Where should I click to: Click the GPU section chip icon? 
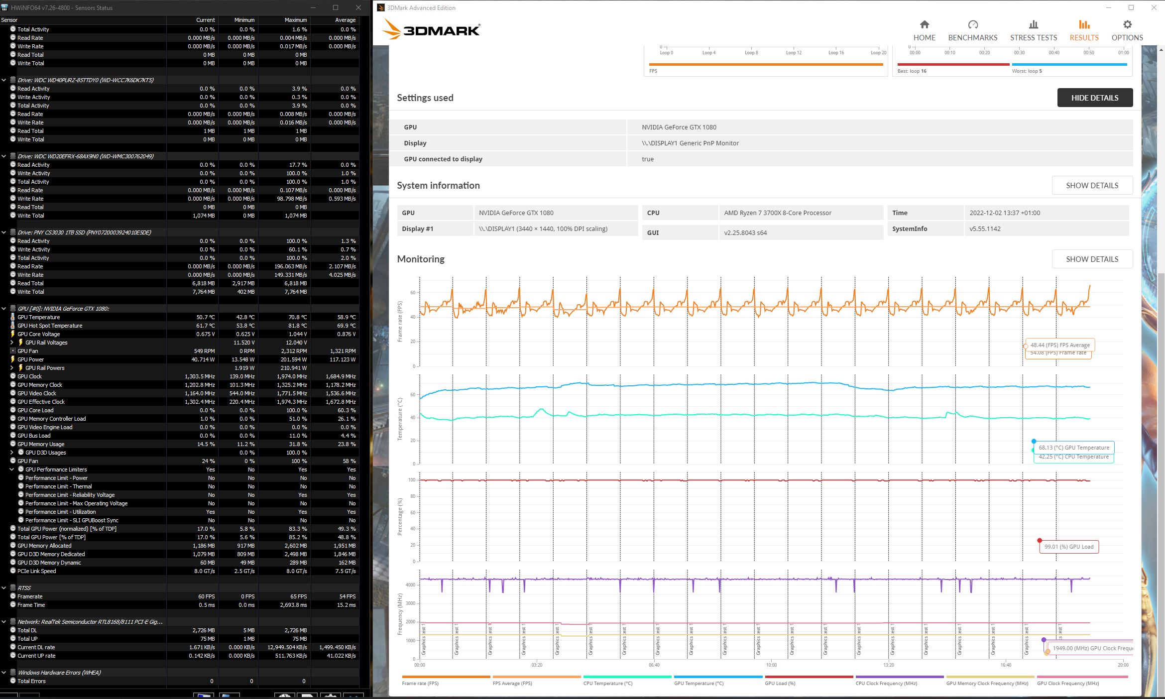(13, 309)
